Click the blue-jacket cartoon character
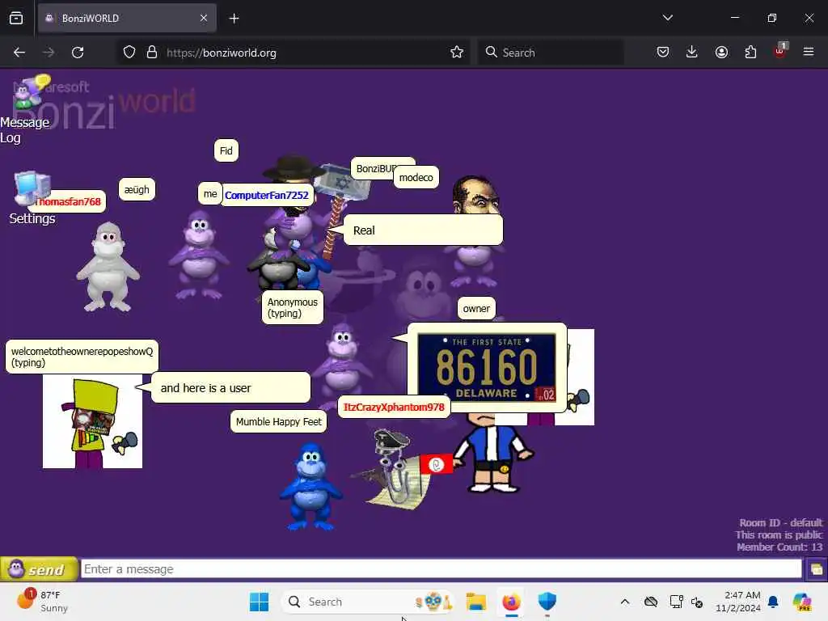Image resolution: width=828 pixels, height=621 pixels. 494,453
